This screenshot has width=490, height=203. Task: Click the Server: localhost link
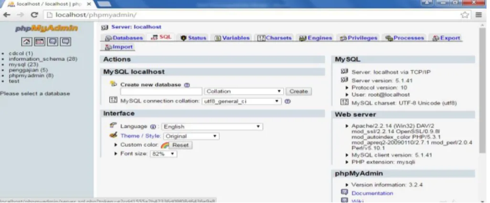[136, 27]
